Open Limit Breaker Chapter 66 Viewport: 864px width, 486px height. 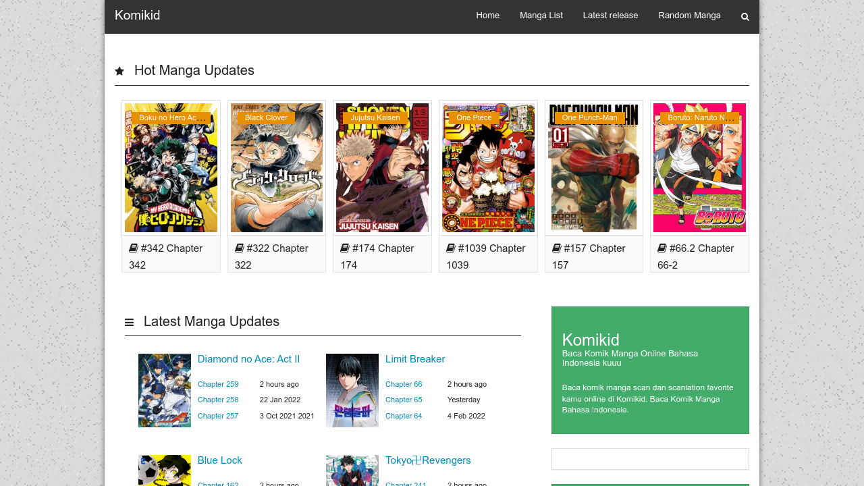[404, 384]
